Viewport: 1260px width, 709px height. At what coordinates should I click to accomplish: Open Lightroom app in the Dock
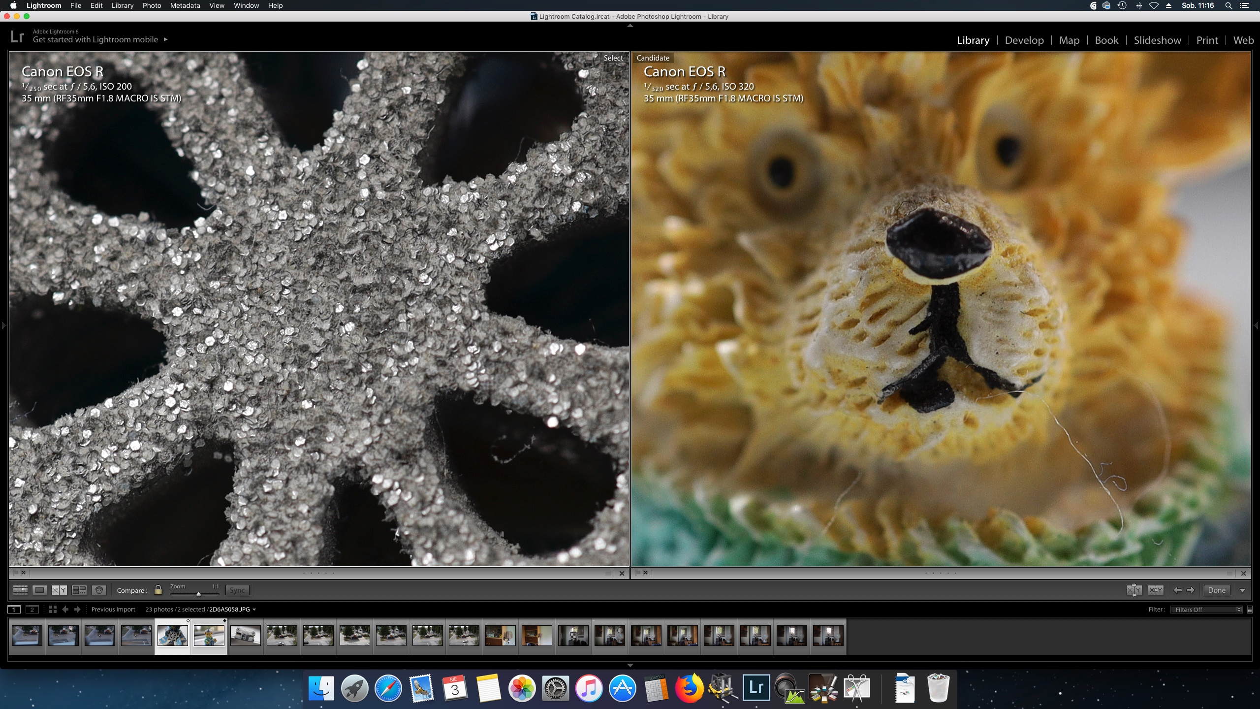click(x=756, y=687)
